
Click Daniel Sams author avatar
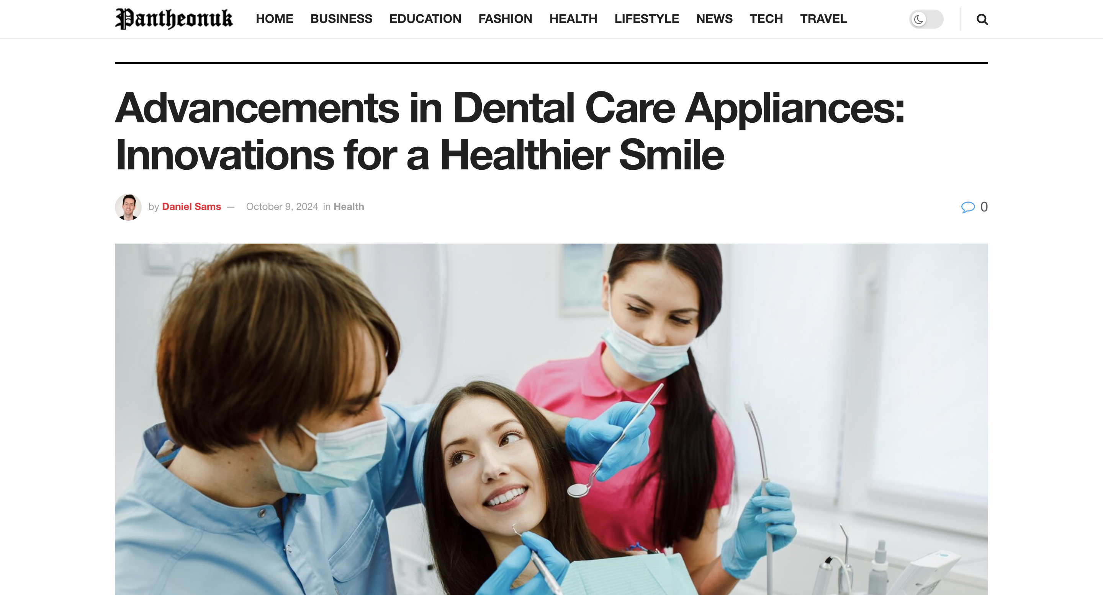pyautogui.click(x=128, y=207)
